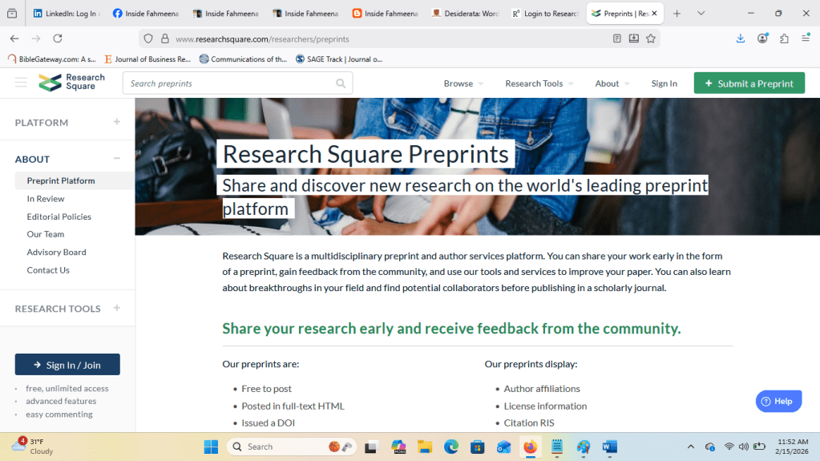The image size is (820, 461).
Task: Open the Communications of th... bookmark
Action: tap(243, 59)
